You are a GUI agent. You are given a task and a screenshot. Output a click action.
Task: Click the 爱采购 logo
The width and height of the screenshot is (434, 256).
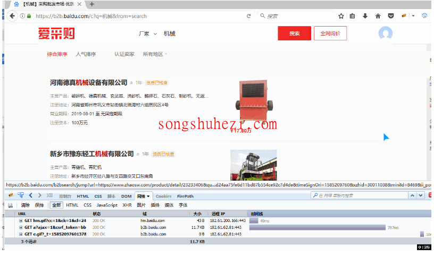coord(56,33)
